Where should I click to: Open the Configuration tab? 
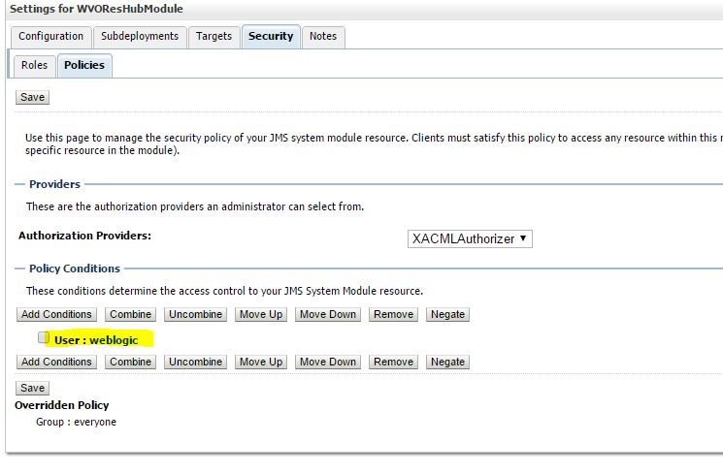51,37
